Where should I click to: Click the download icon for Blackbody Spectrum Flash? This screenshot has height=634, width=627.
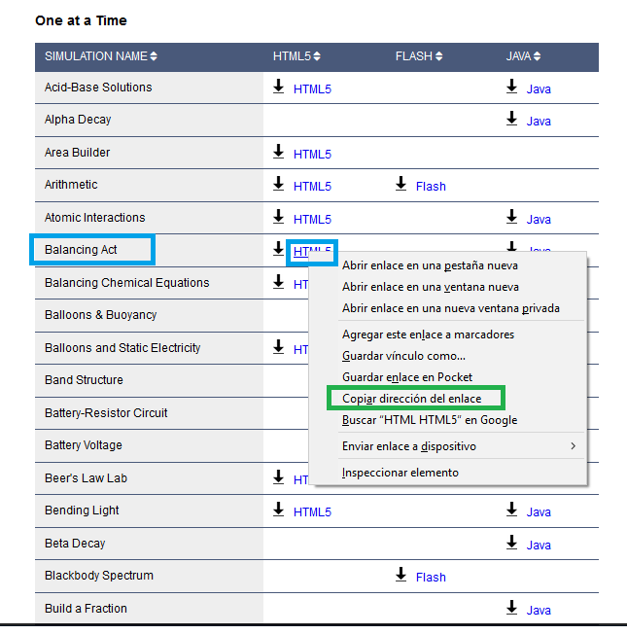(401, 576)
